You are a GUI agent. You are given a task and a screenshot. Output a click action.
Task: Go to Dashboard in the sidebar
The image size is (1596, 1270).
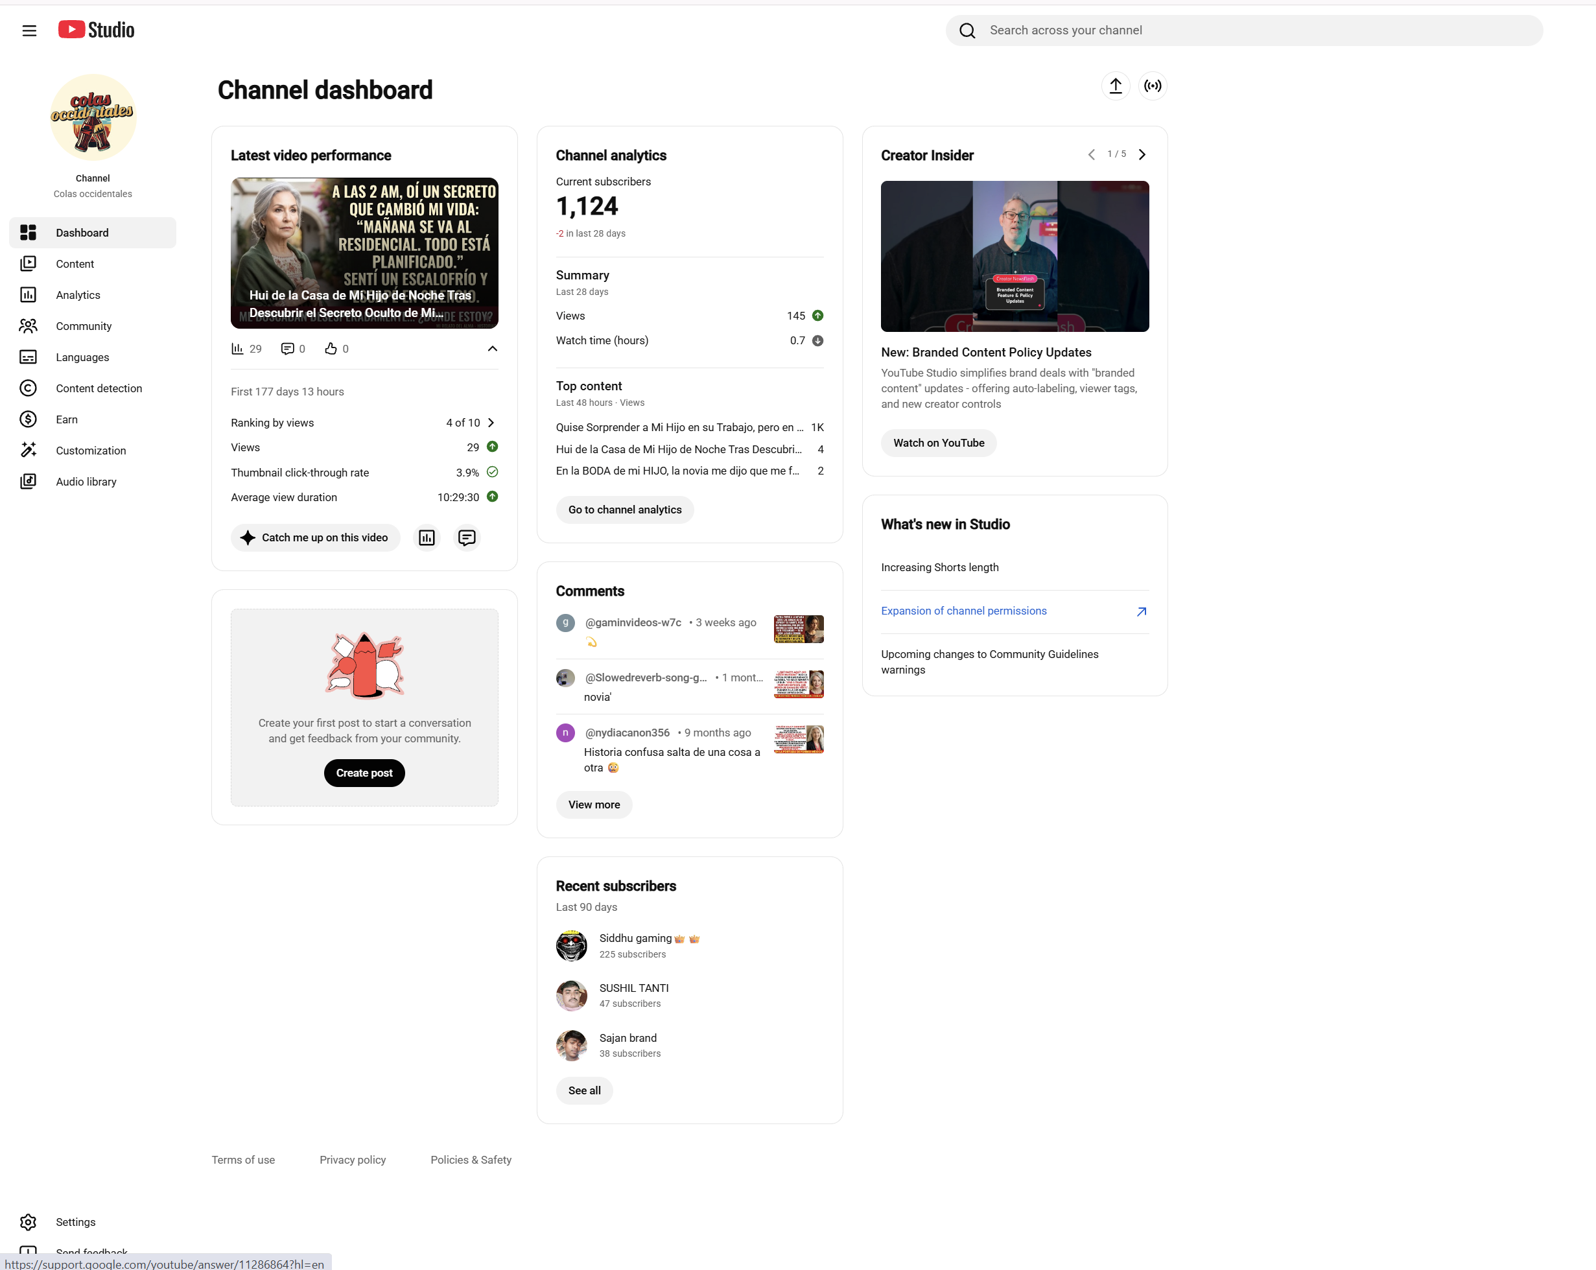pyautogui.click(x=93, y=232)
